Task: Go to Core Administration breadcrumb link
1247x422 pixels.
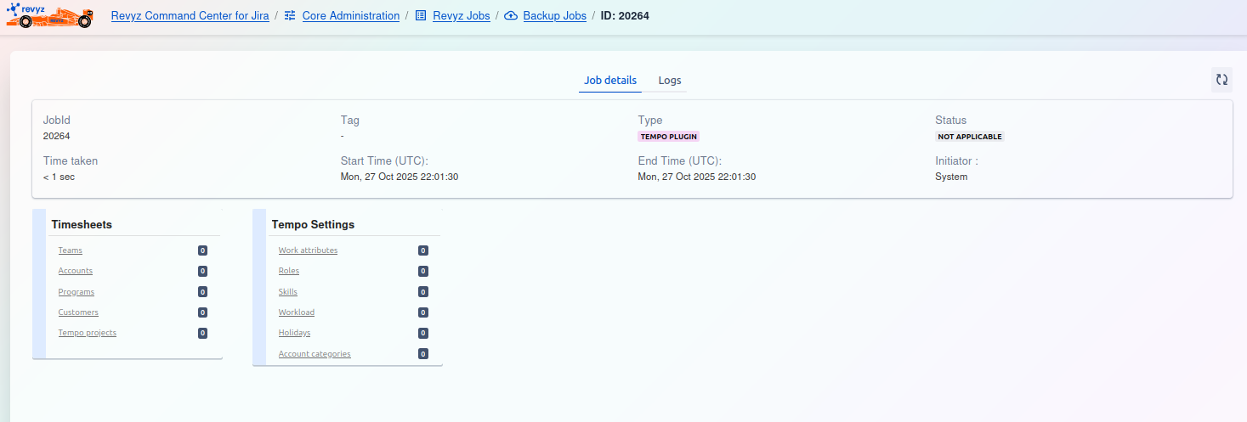Action: [x=350, y=15]
